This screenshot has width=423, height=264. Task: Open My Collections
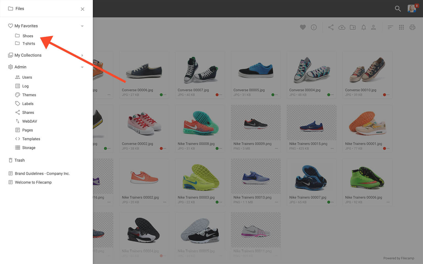(25, 55)
